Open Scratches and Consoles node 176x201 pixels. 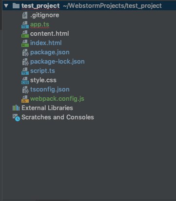coord(58,117)
